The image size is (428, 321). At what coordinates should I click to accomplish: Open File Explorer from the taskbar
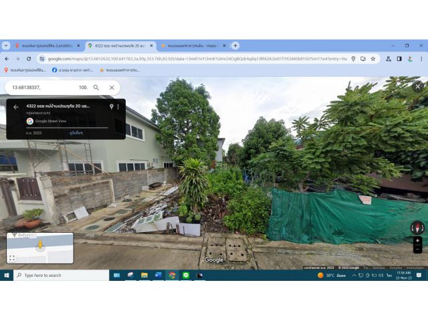click(144, 276)
